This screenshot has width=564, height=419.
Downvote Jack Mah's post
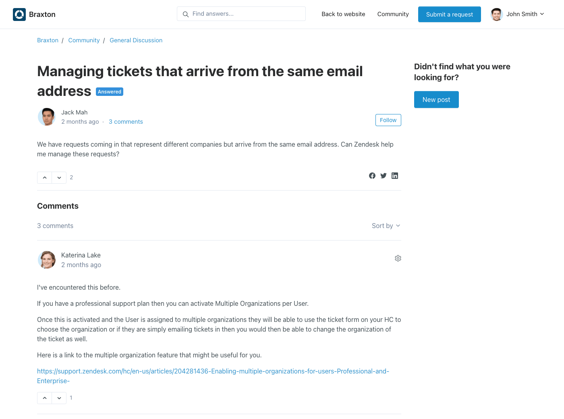59,178
